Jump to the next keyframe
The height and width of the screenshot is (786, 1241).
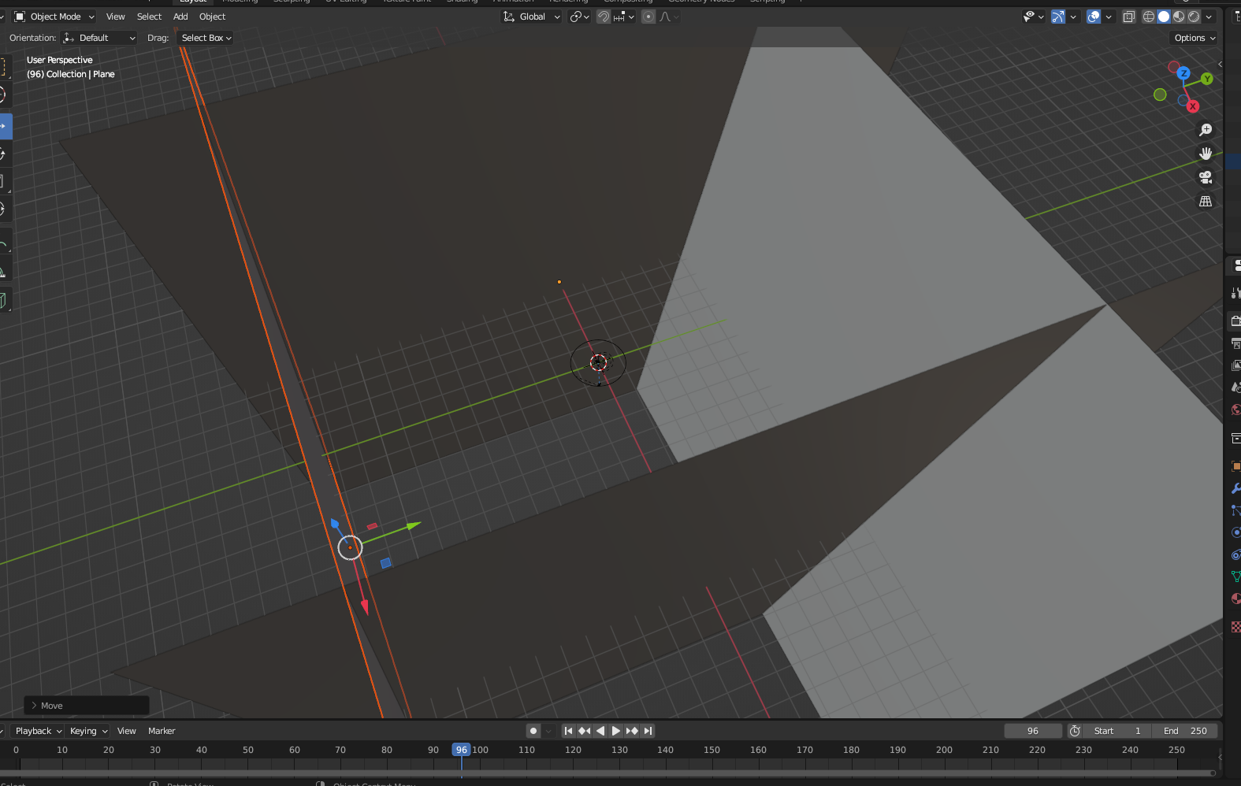[x=631, y=731]
